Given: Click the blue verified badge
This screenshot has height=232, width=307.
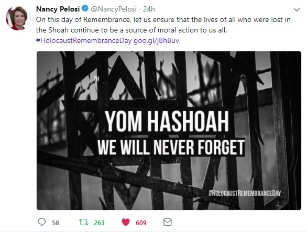Looking at the screenshot, I should coord(85,8).
